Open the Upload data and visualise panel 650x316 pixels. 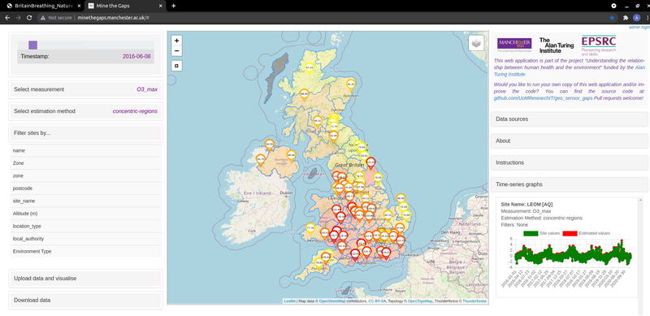coord(86,279)
